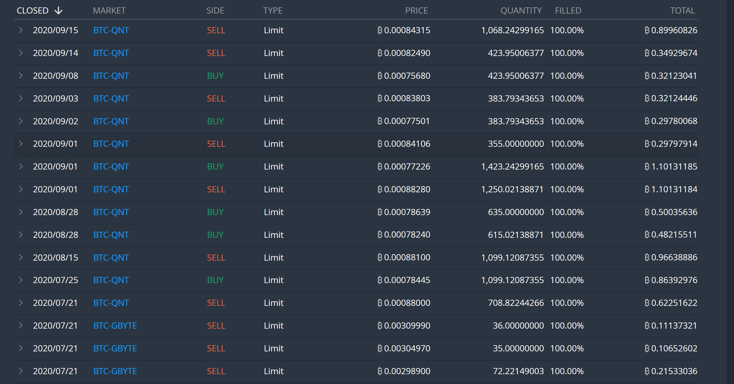Expand the 2020/09/02 BUY order chevron
This screenshot has height=384, width=734.
pos(21,121)
